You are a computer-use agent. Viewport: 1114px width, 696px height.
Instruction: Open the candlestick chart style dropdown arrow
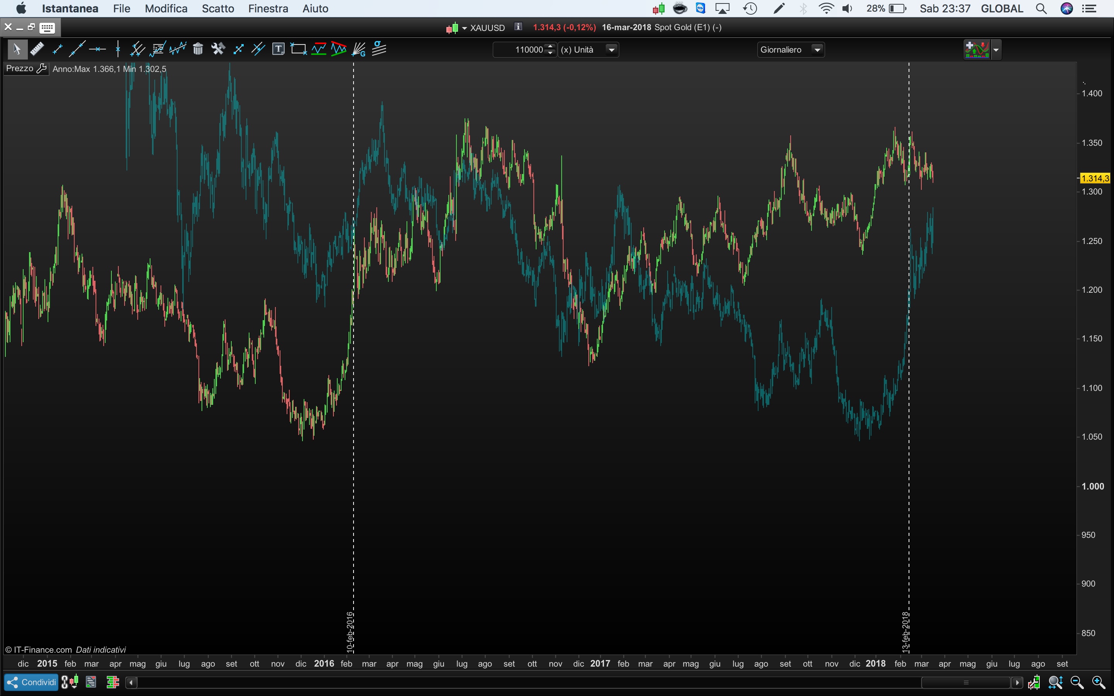(x=464, y=28)
